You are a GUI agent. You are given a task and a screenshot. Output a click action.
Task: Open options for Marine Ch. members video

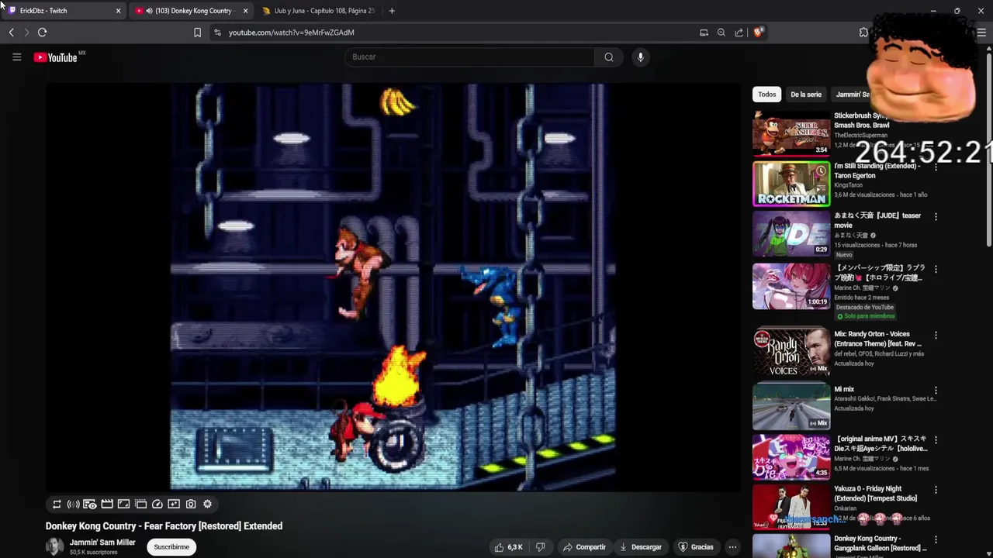point(936,269)
